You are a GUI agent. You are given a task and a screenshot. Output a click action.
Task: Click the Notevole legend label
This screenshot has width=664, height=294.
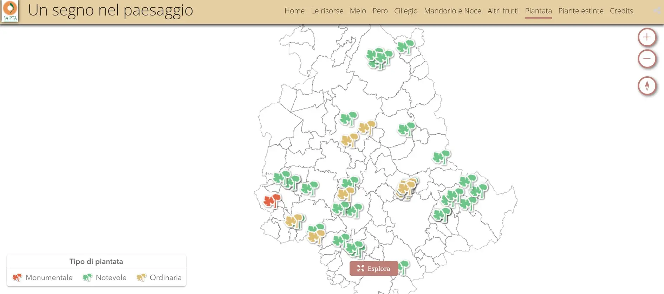pyautogui.click(x=111, y=277)
